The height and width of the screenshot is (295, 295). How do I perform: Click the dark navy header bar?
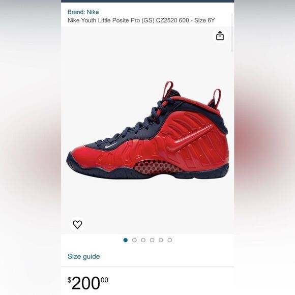[x=147, y=1]
